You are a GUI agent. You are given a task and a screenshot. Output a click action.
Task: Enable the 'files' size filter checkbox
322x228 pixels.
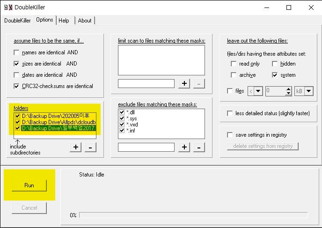tap(230, 91)
